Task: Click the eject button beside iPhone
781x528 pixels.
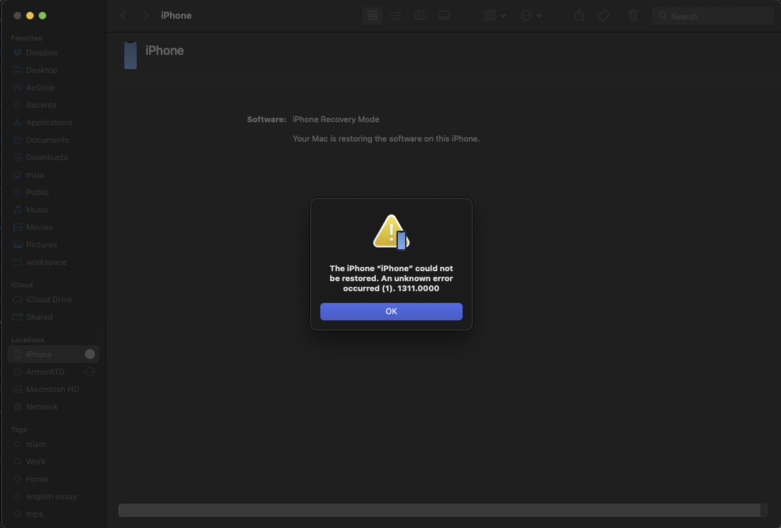Action: coord(90,354)
